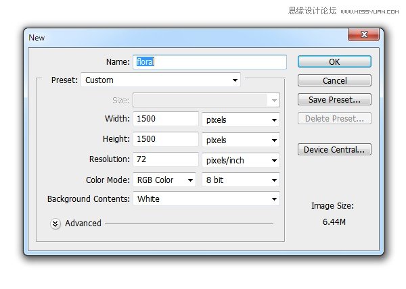Open the Background Contents dropdown
Viewport: 406px width, 289px height.
point(206,199)
